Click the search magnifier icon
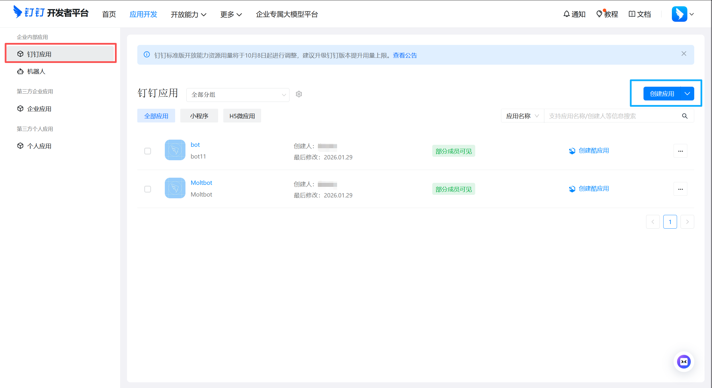 click(685, 116)
